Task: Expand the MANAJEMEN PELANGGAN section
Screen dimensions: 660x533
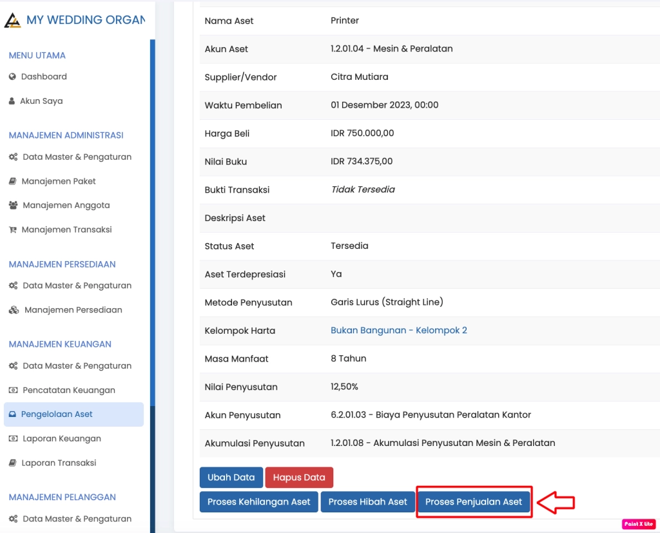Action: point(62,497)
